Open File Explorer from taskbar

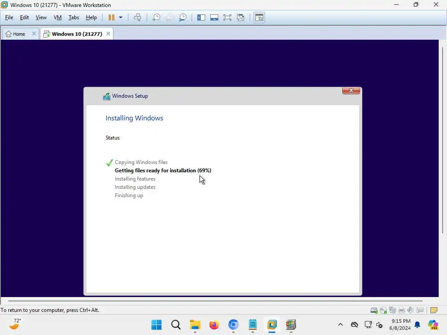pyautogui.click(x=195, y=325)
